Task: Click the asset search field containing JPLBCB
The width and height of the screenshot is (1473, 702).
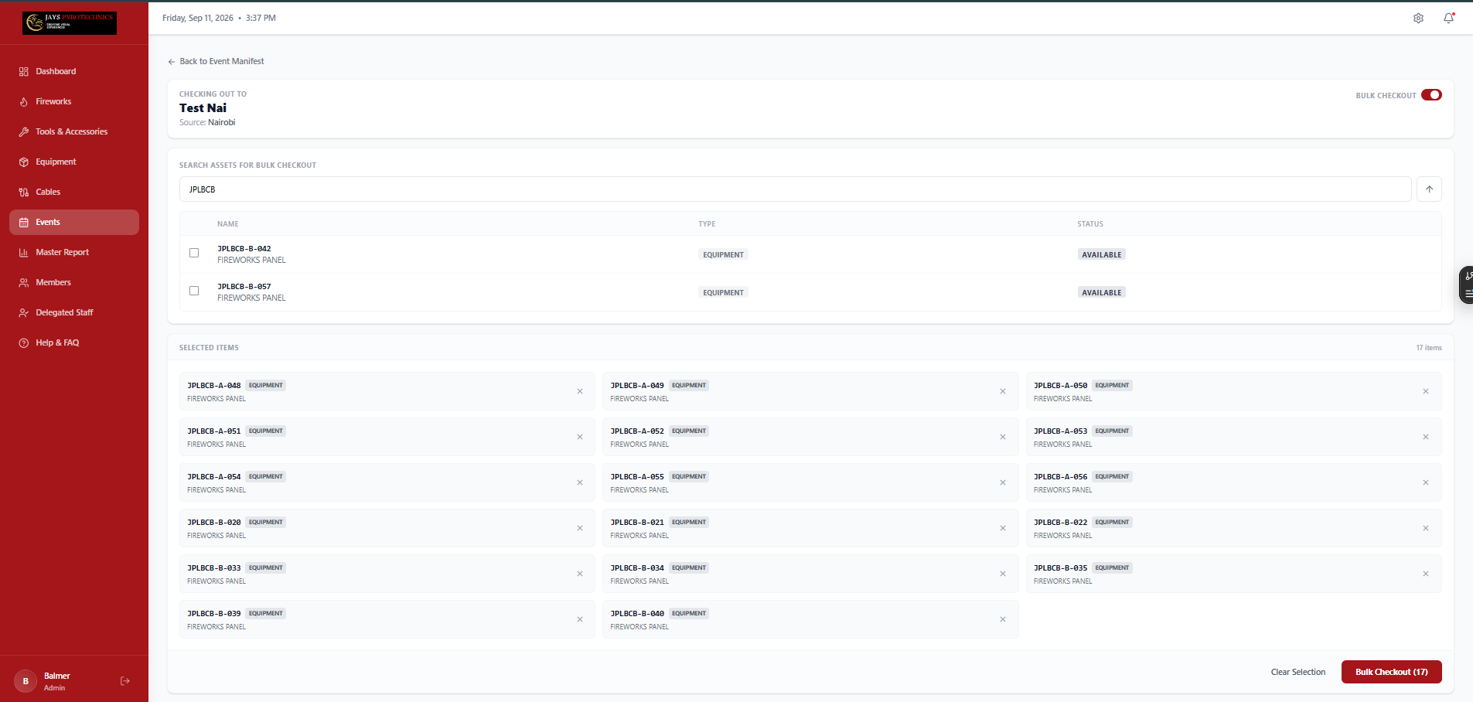Action: 795,189
